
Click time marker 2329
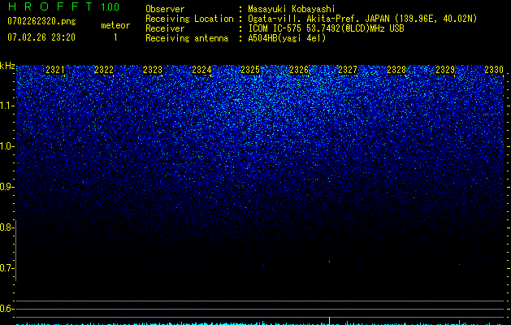445,70
